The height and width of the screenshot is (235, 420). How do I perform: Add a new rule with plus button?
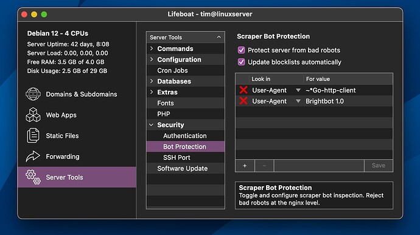[x=245, y=166]
